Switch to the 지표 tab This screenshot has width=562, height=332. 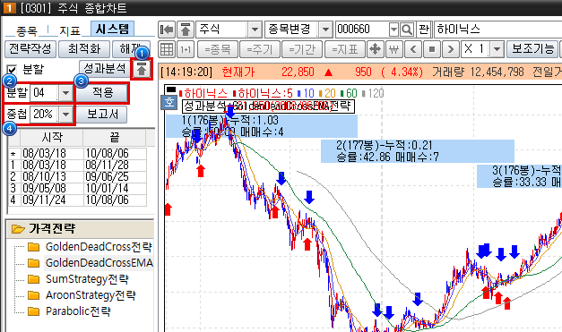(x=70, y=30)
